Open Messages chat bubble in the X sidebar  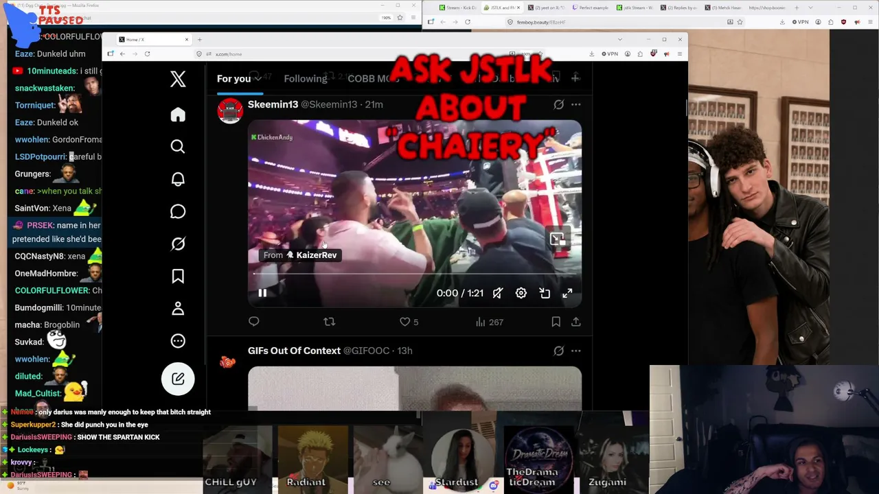178,211
